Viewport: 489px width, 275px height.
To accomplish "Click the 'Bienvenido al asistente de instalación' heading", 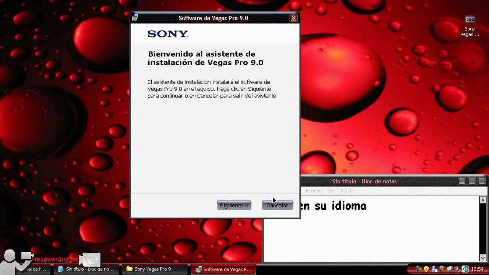I will [206, 58].
